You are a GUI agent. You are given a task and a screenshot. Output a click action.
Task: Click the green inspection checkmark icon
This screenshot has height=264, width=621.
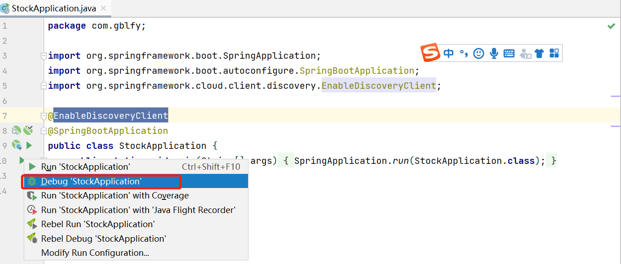[x=611, y=26]
